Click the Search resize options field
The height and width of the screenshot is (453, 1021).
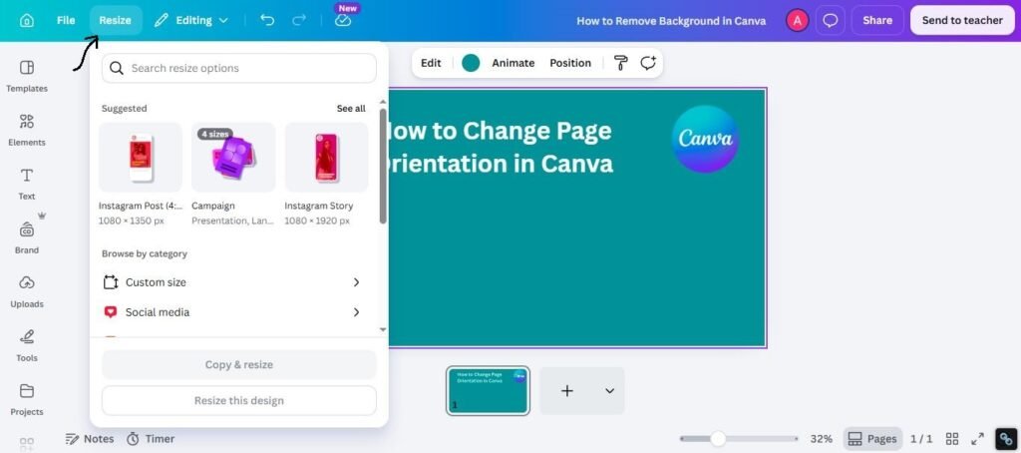pyautogui.click(x=239, y=68)
